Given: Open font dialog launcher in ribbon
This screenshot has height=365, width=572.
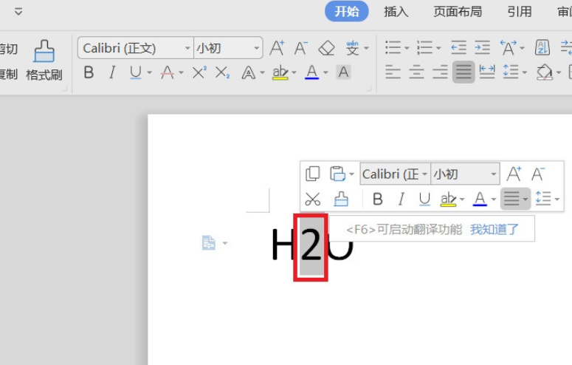Looking at the screenshot, I should pos(369,89).
